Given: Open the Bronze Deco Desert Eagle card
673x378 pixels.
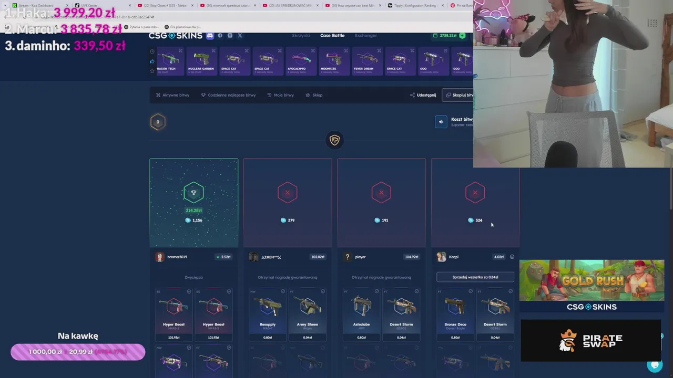Looking at the screenshot, I should pos(455,314).
